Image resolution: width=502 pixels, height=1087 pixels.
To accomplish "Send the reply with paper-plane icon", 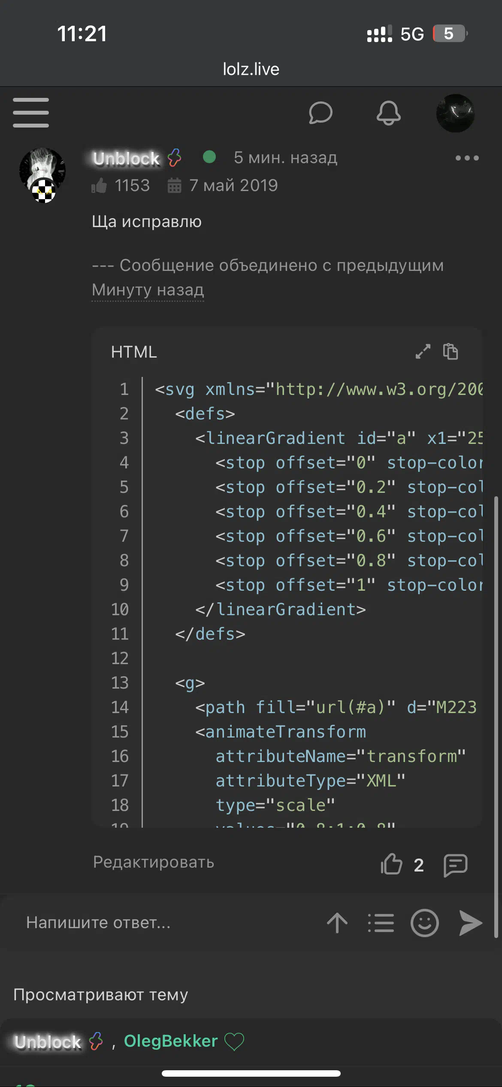I will click(470, 923).
